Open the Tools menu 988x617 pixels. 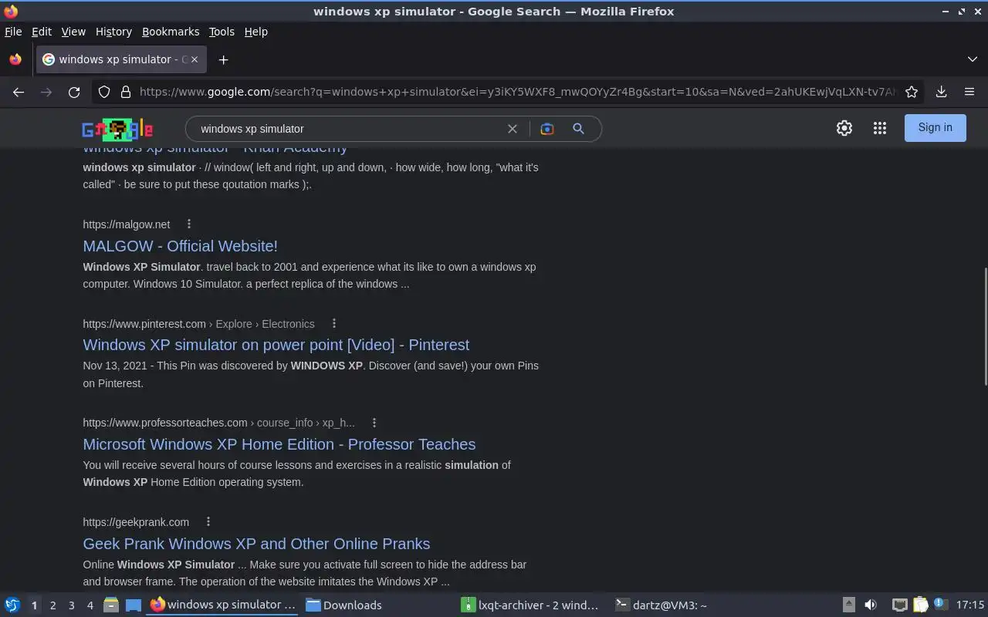point(222,32)
